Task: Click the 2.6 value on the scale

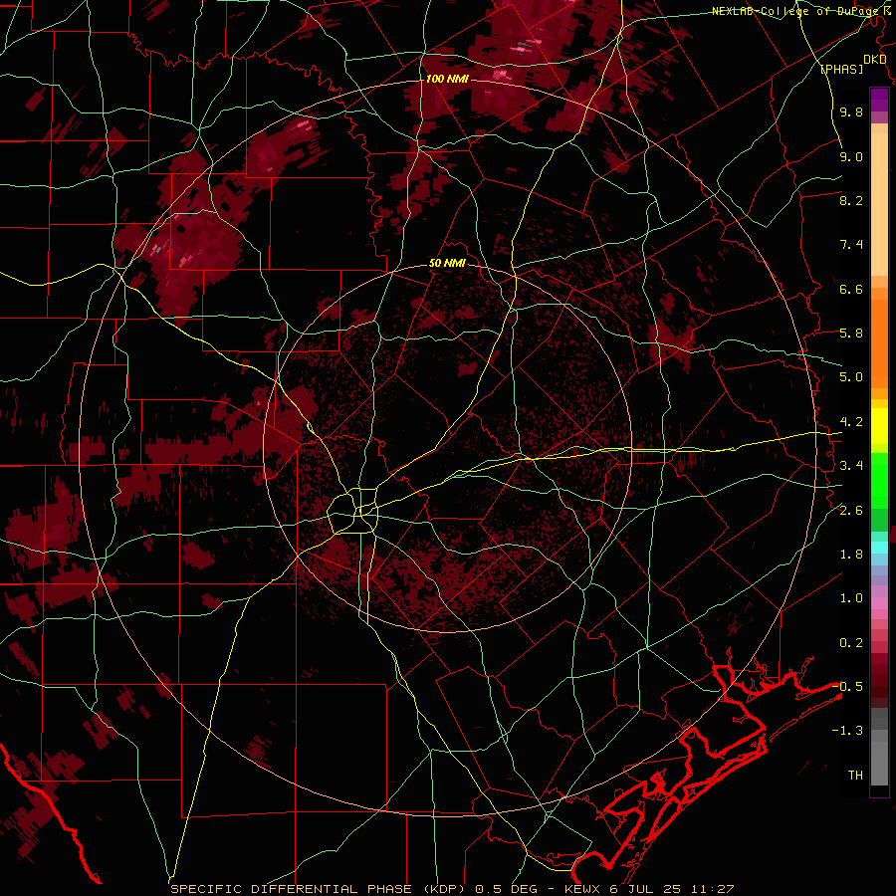Action: pyautogui.click(x=851, y=511)
